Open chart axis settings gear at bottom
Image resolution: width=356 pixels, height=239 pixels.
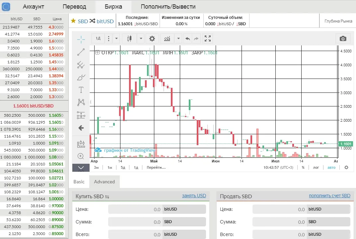tap(346, 168)
